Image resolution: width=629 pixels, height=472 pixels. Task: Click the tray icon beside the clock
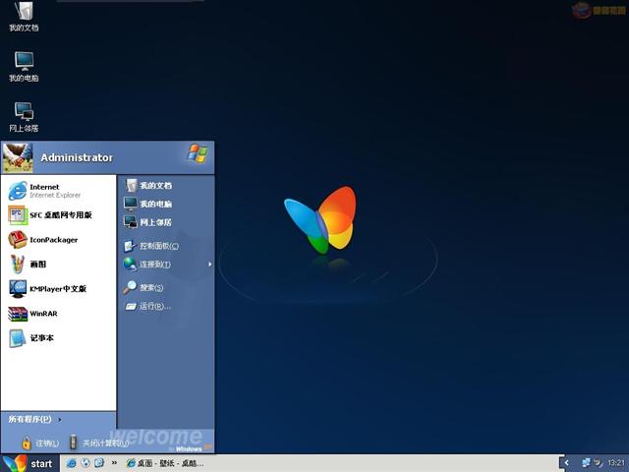click(599, 463)
